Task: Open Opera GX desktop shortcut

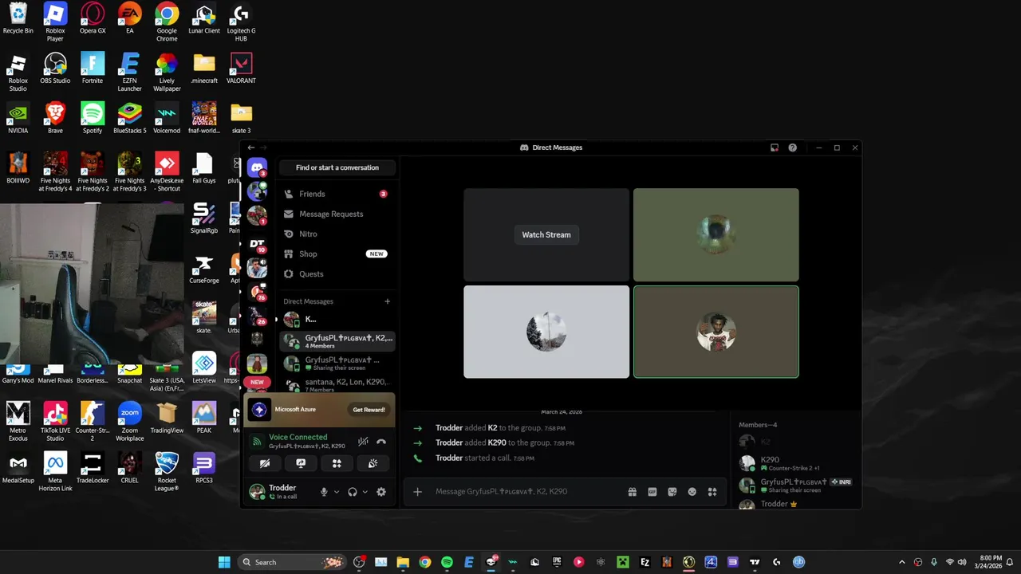Action: click(x=93, y=19)
